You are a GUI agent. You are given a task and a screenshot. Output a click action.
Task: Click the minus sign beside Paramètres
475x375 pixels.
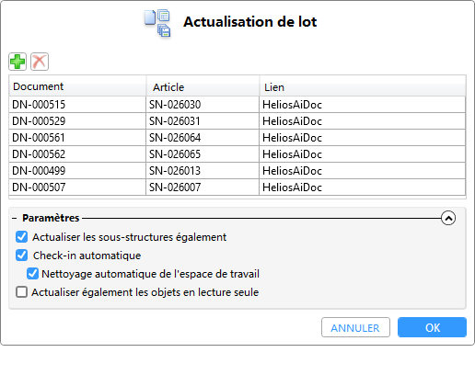coord(14,218)
